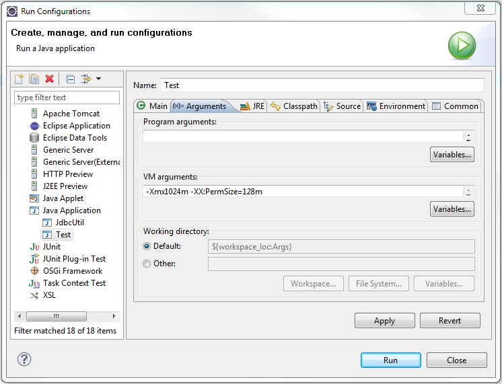Click the JdbcUtil configuration icon
This screenshot has width=502, height=384.
click(x=47, y=223)
